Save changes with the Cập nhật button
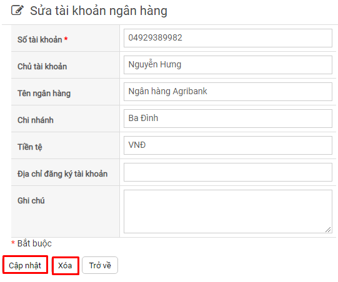This screenshot has height=282, width=338. tap(25, 265)
